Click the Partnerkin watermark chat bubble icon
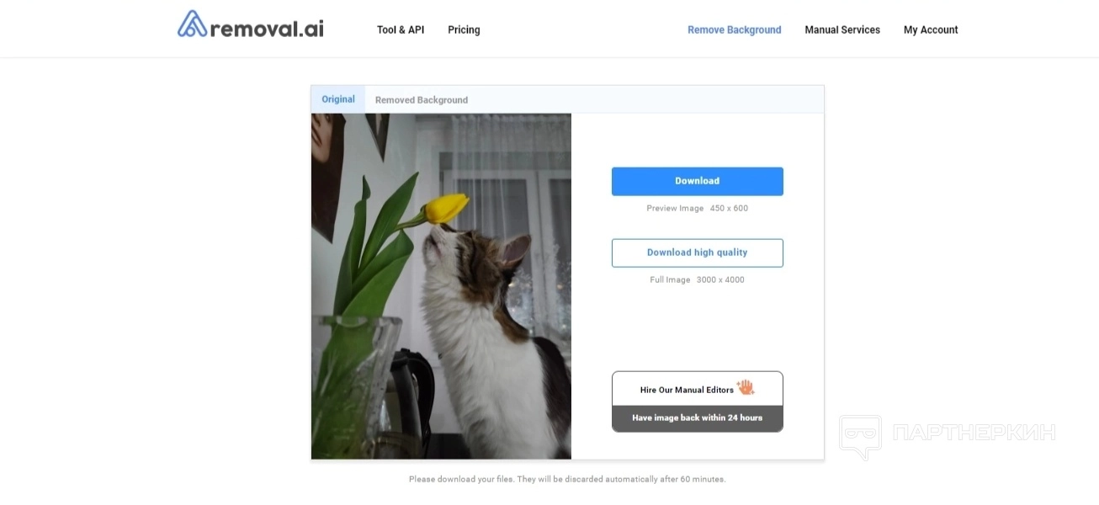 coord(860,437)
